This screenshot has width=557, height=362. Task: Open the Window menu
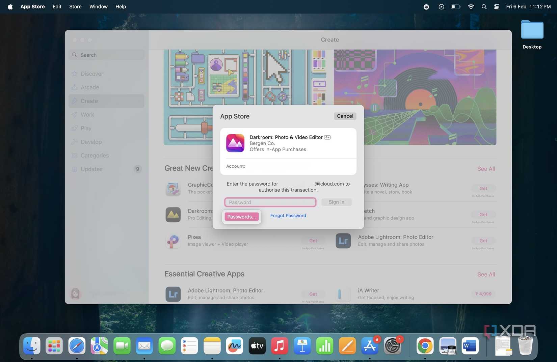click(x=98, y=6)
